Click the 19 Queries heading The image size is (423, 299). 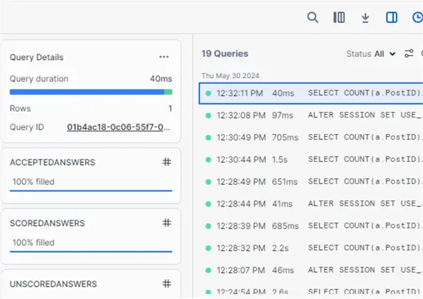click(x=225, y=54)
